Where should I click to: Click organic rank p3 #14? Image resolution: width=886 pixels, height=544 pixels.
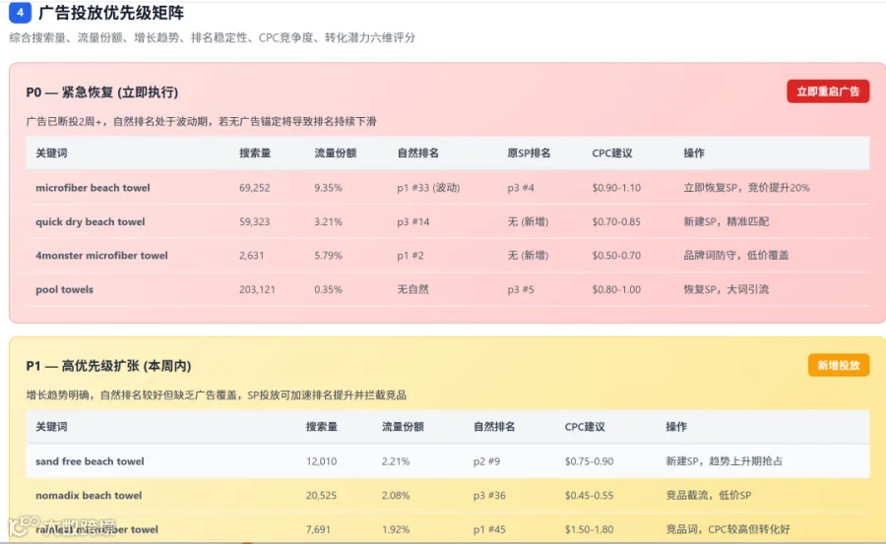[413, 221]
